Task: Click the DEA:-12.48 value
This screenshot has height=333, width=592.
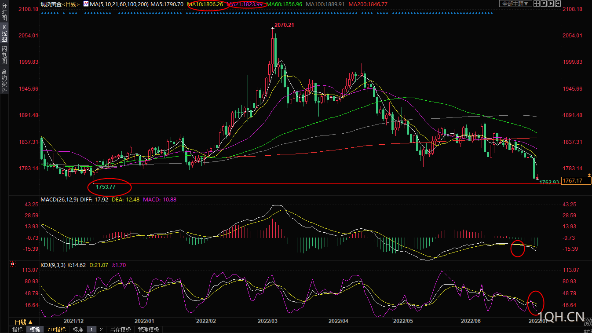Action: tap(125, 200)
